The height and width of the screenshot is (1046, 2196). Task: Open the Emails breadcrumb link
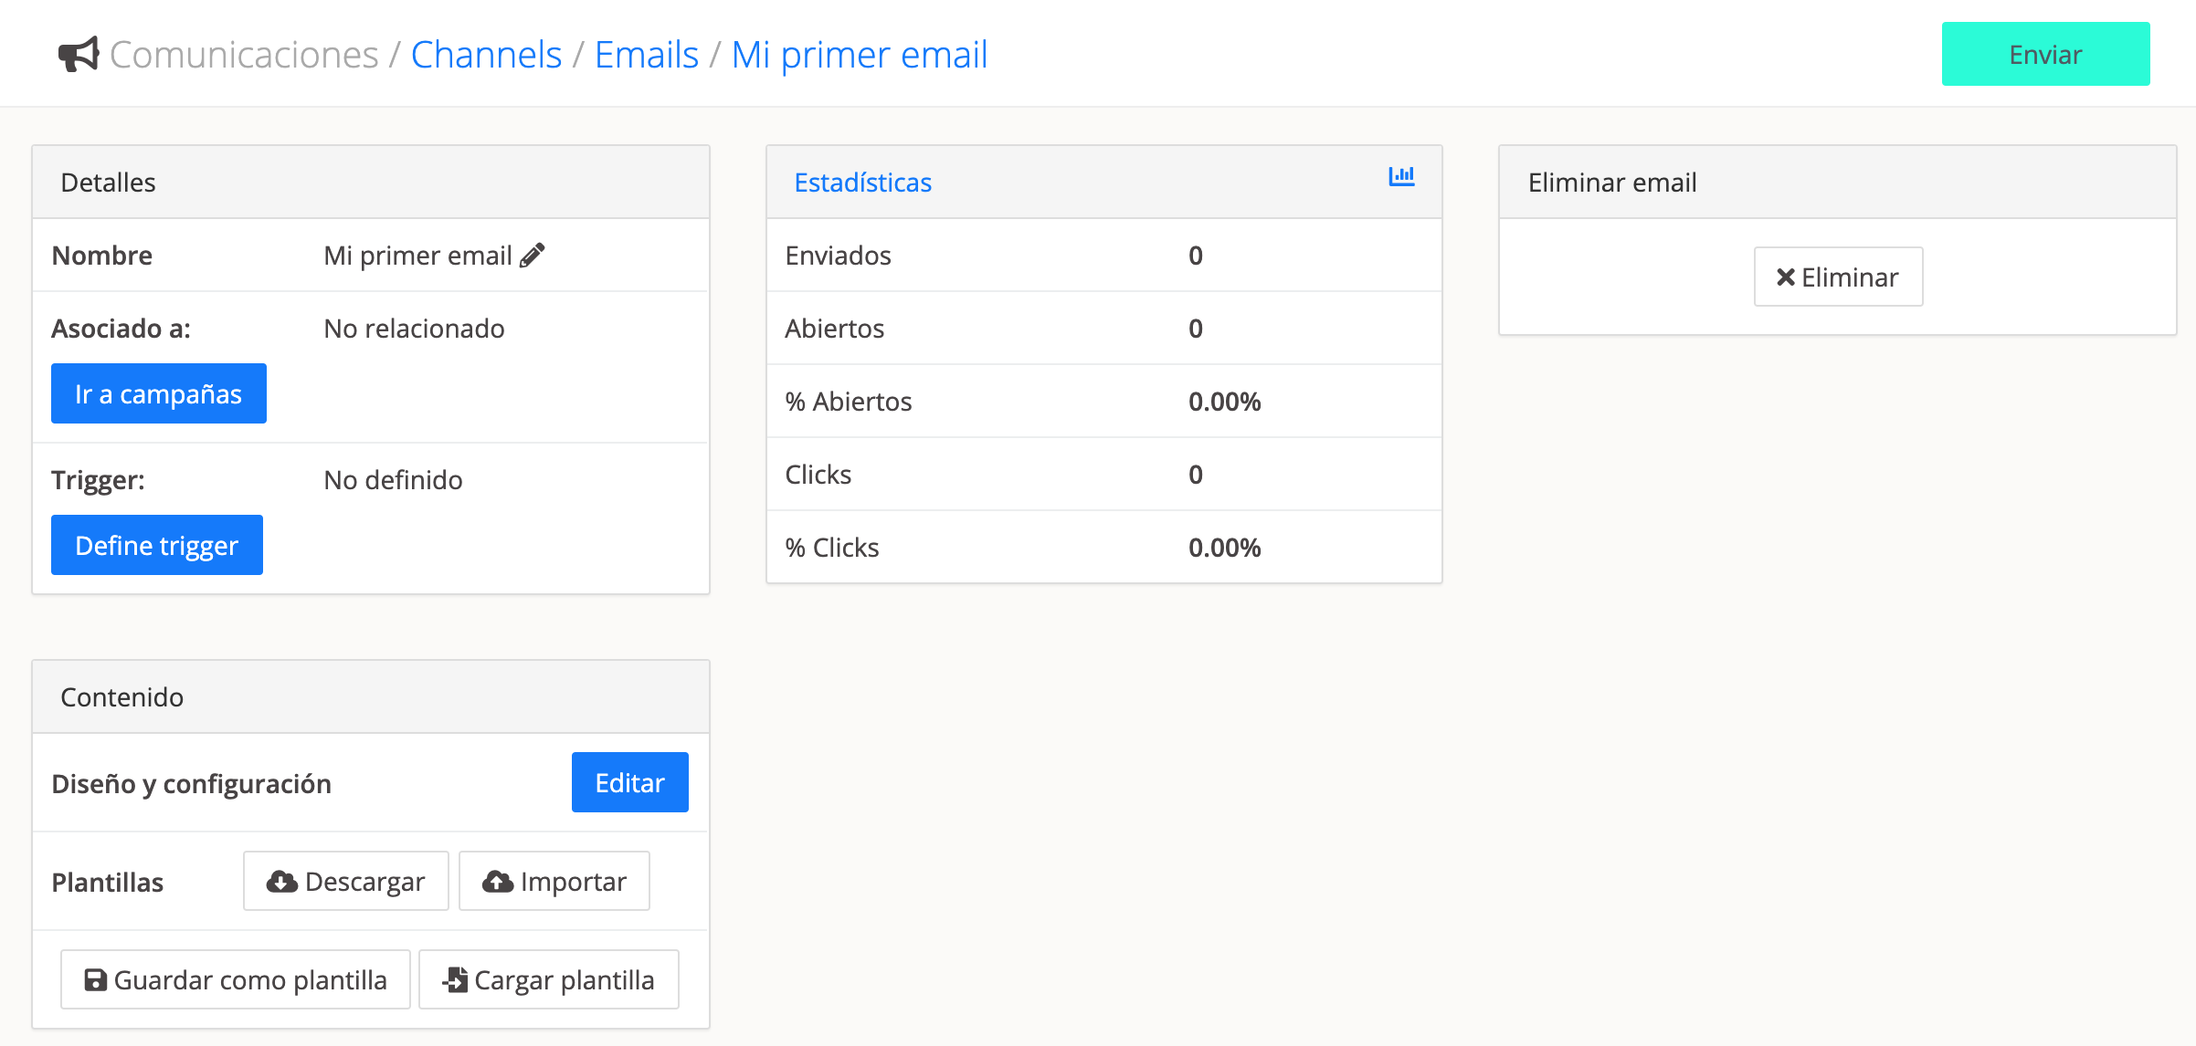646,55
